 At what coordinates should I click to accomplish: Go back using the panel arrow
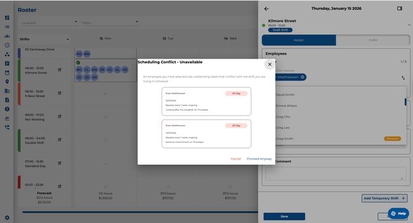pos(266,9)
